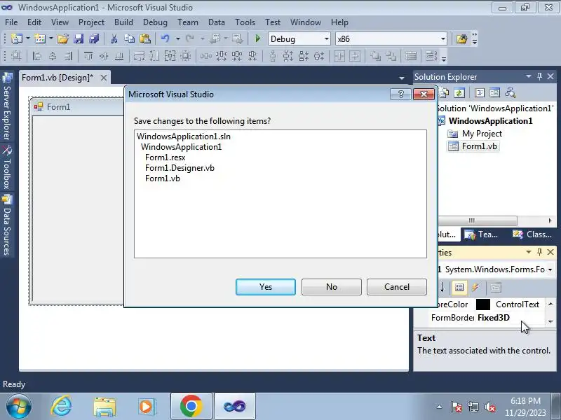
Task: Switch to the Team Explorer tab
Action: tap(481, 234)
